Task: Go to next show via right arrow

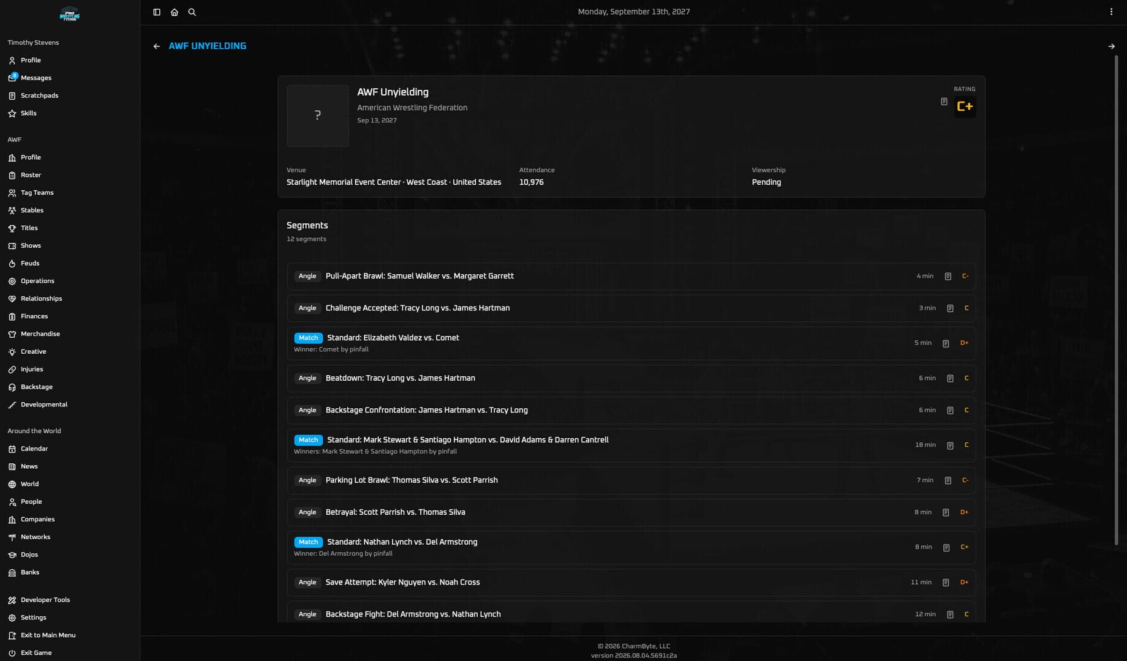Action: click(x=1111, y=46)
